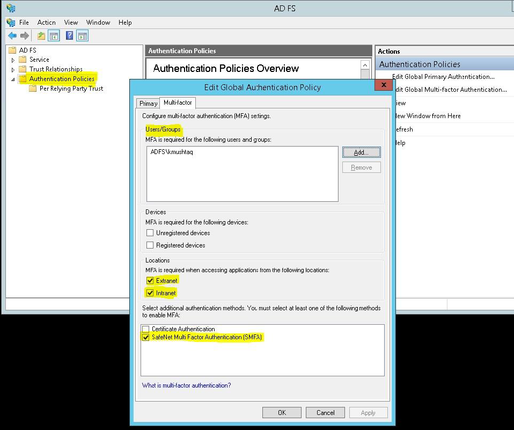Collapse the Authentication Policies node
The image size is (514, 430).
[x=13, y=79]
